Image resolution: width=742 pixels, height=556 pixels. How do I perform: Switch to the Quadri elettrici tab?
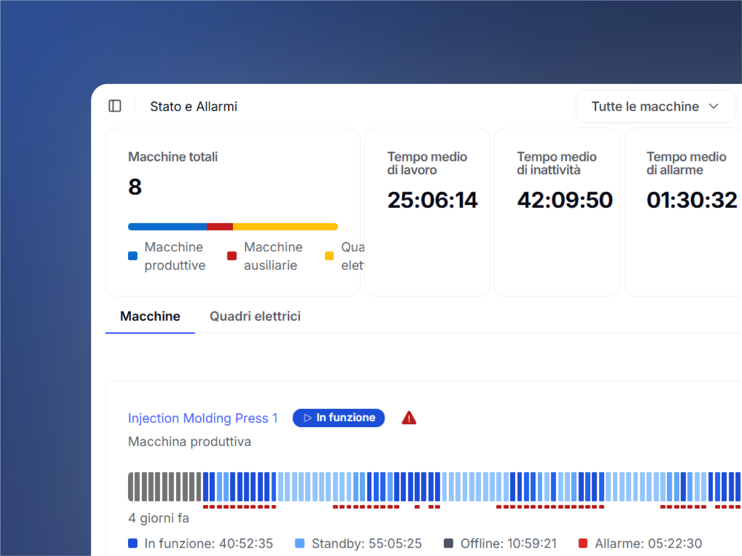[255, 316]
